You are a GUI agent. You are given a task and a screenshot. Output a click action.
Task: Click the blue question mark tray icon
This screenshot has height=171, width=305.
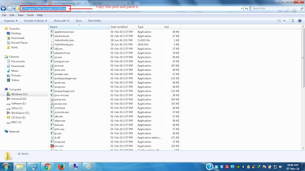(x=210, y=167)
